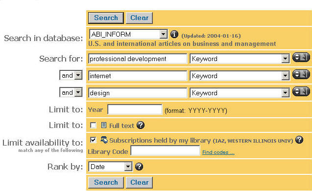The width and height of the screenshot is (312, 191).
Task: Open the Rank by Date dropdown
Action: 110,167
